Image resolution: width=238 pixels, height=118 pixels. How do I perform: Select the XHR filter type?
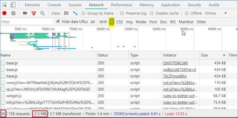point(103,22)
